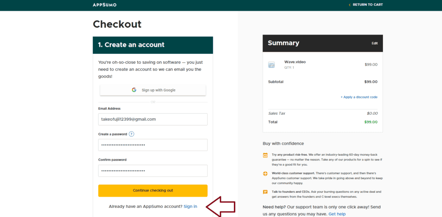Click the red arrow pointing to Sign in
The height and width of the screenshot is (217, 442).
tap(221, 207)
